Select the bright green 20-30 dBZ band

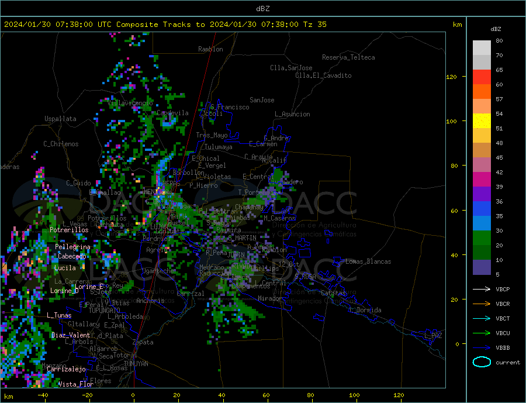point(482,238)
